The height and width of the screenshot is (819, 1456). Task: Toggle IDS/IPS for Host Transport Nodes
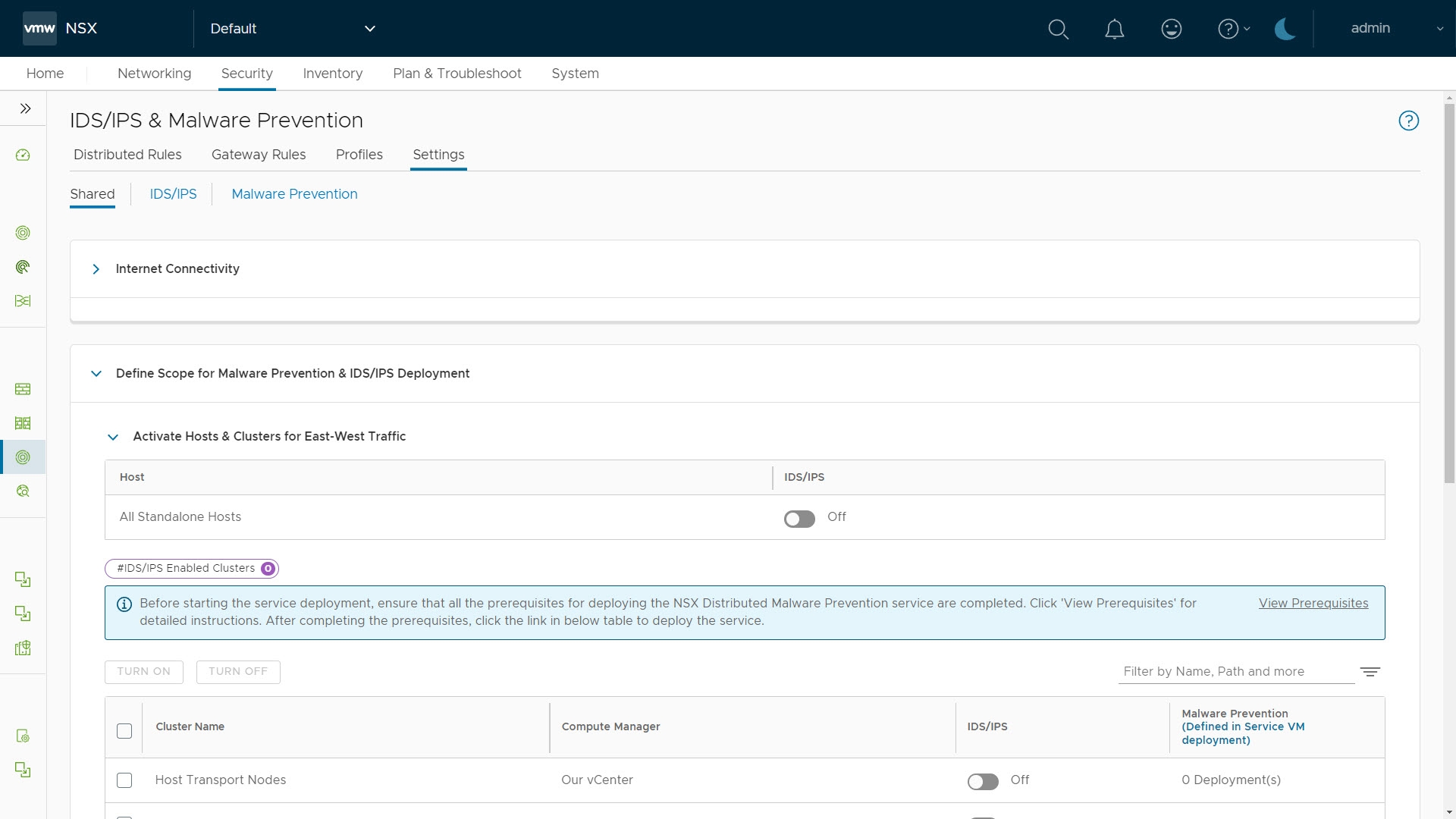pyautogui.click(x=983, y=781)
